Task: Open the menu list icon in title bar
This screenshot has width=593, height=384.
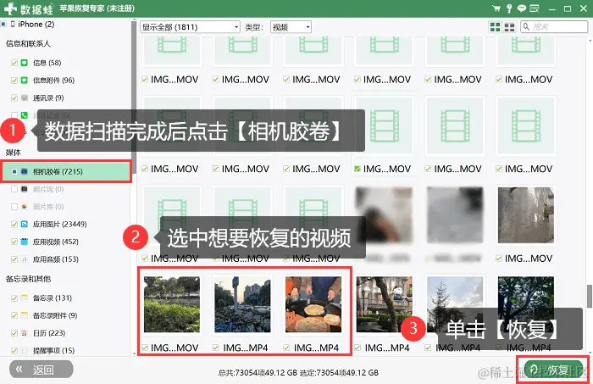Action: pos(535,8)
